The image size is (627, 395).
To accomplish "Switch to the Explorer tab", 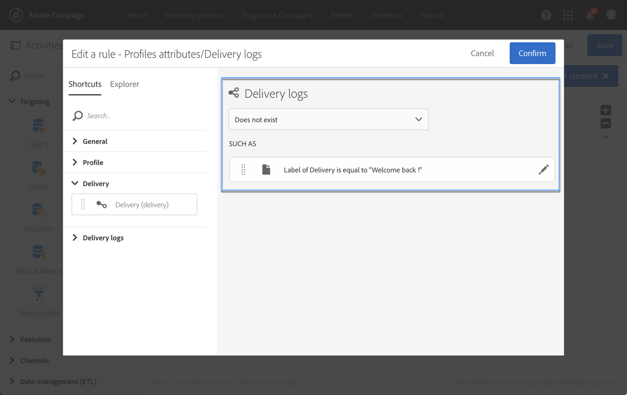I will 125,84.
